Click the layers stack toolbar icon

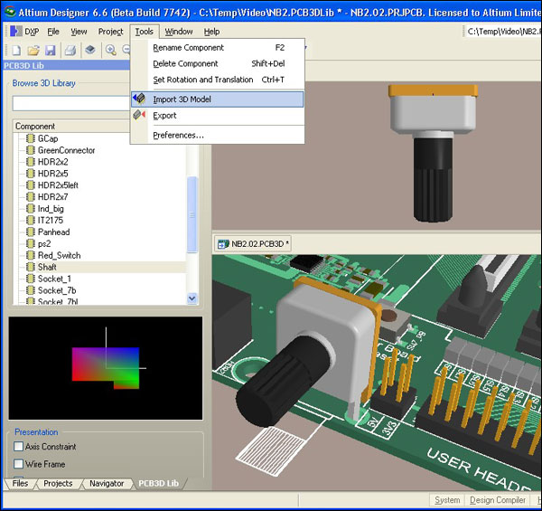[x=90, y=50]
